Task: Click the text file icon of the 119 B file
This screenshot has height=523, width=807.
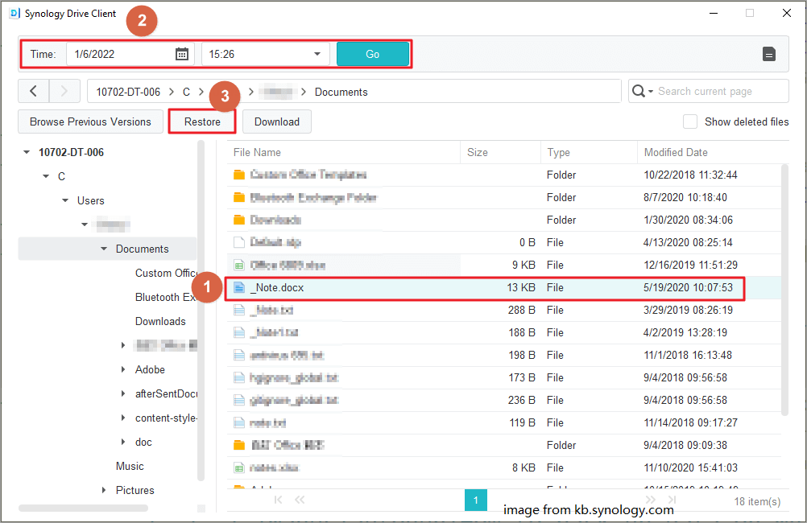Action: tap(239, 422)
